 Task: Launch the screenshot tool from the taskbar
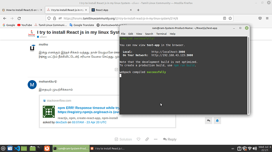tap(10, 148)
